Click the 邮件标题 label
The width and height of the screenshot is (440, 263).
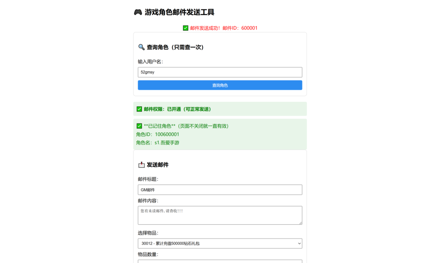148,179
